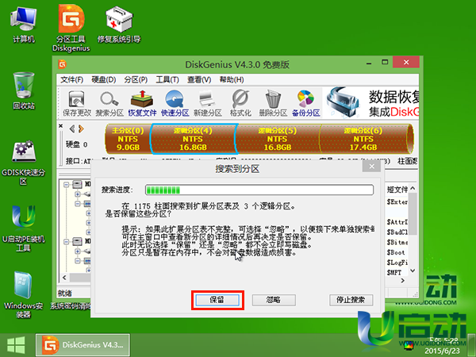Open the 分区(P) menu
Viewport: 476px width, 357px height.
pos(136,80)
